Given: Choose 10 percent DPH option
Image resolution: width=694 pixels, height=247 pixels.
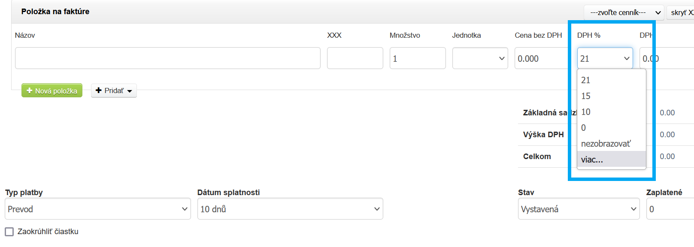Looking at the screenshot, I should tap(586, 112).
